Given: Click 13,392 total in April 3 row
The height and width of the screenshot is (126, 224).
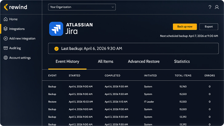Looking at the screenshot, I should point(183,117).
